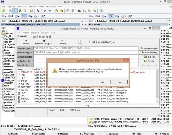Viewport: 172px width, 135px height.
Task: Uncheck the MBR partition checkbox
Action: [19, 75]
